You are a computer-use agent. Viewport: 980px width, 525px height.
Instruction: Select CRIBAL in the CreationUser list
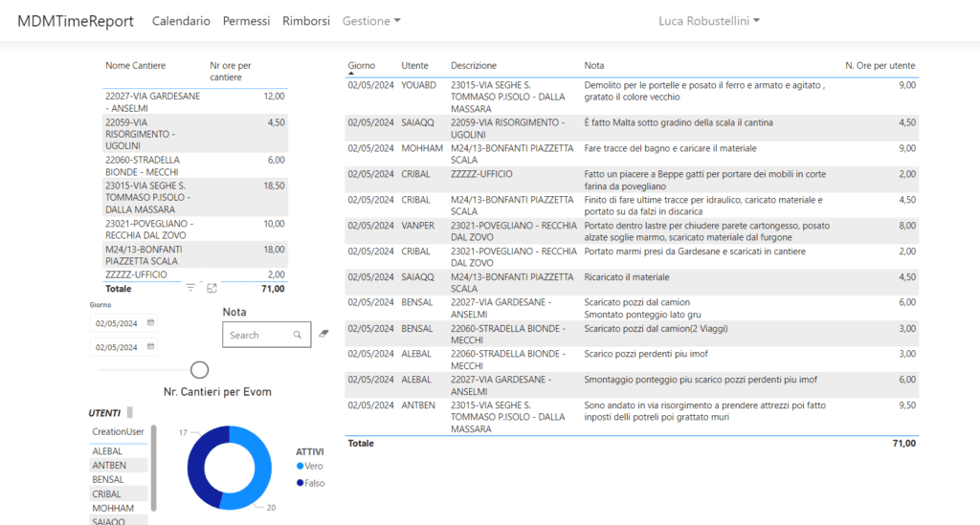pos(107,493)
